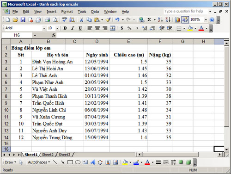The width and height of the screenshot is (231, 174).
Task: Open the AutoShapes dropdown
Action: coord(39,162)
